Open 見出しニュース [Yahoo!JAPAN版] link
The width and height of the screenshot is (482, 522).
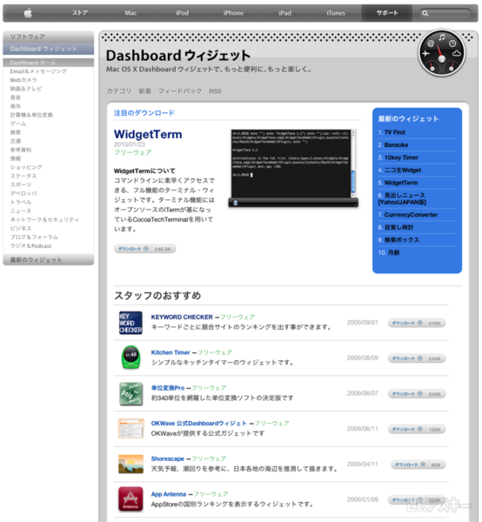tap(402, 198)
